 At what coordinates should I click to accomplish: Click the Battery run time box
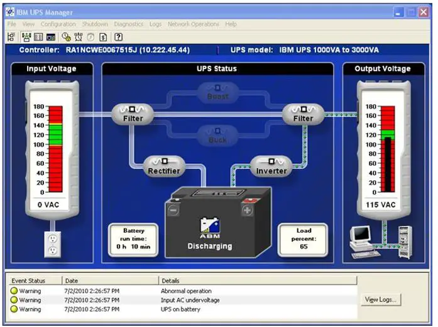tap(133, 240)
